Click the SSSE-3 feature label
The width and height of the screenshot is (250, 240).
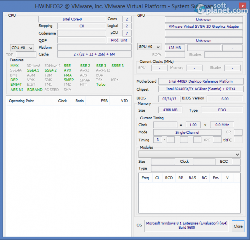pos(118,66)
